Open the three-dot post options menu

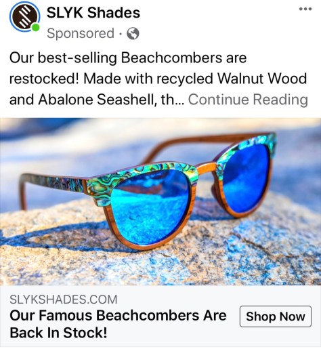[x=305, y=9]
